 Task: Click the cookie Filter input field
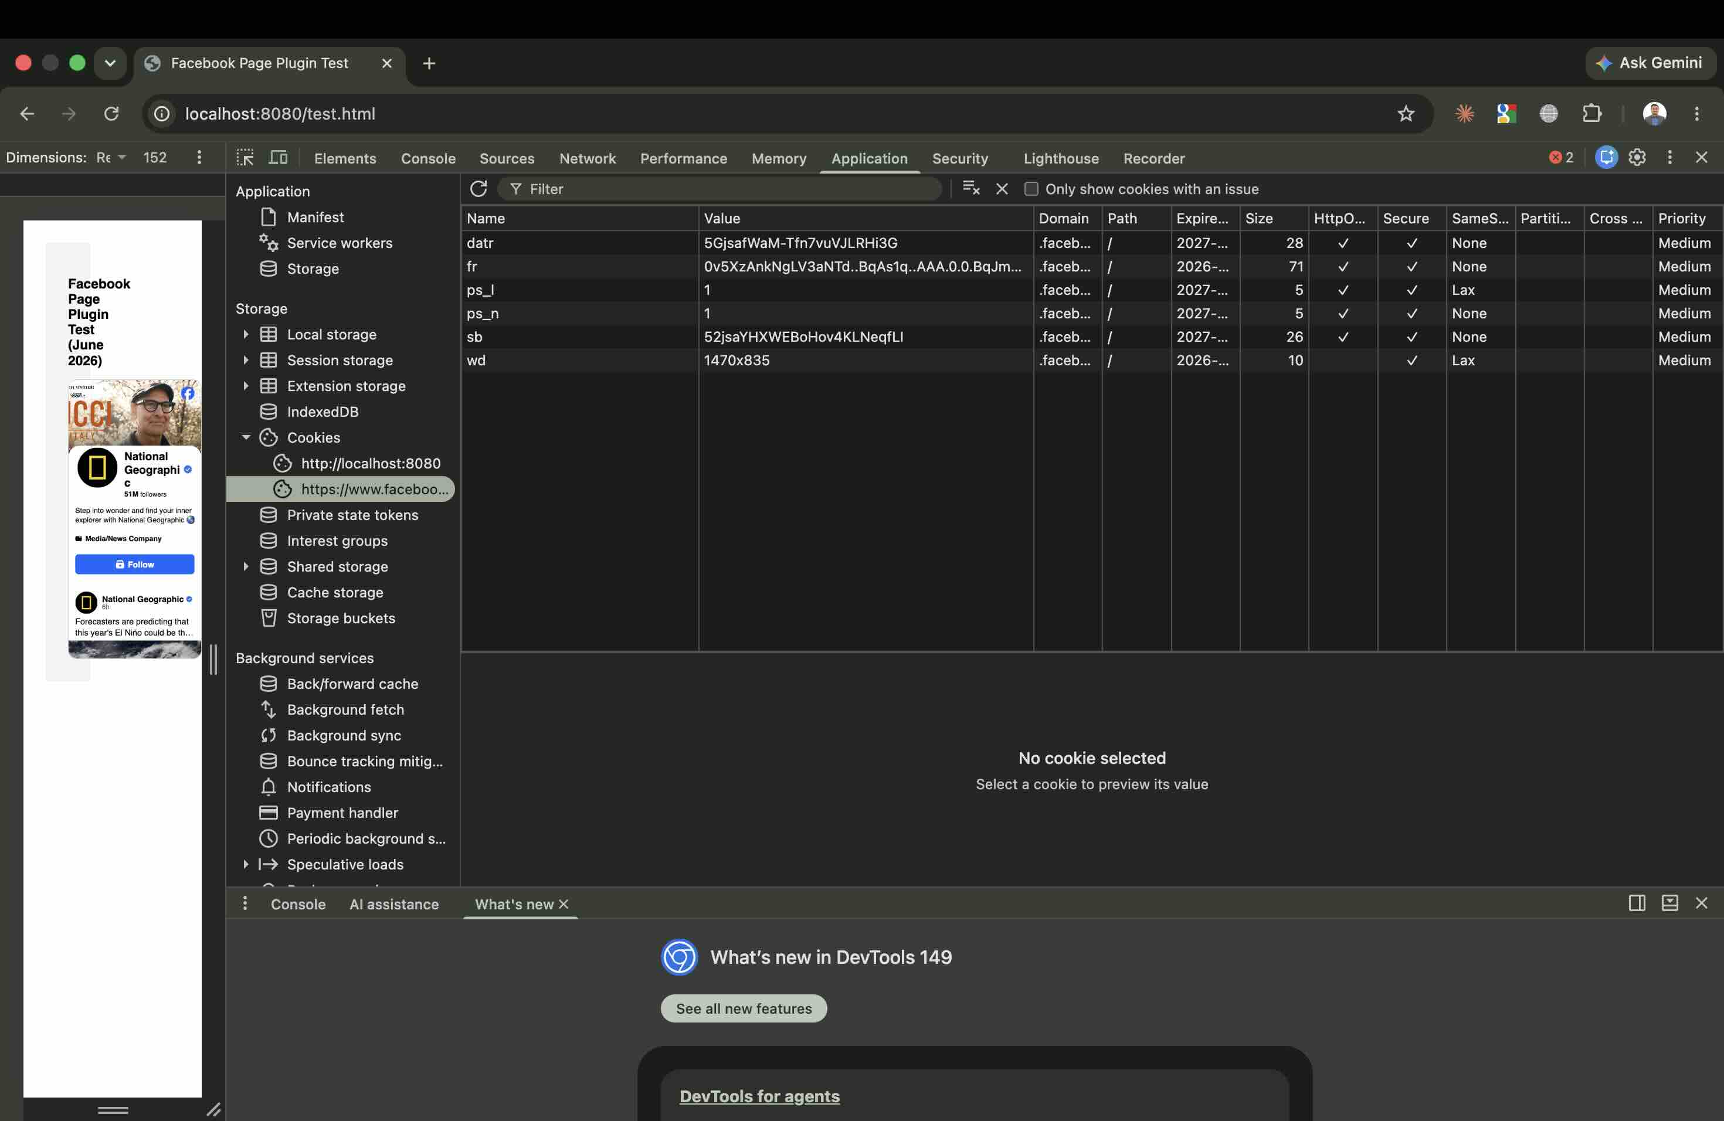(x=720, y=189)
